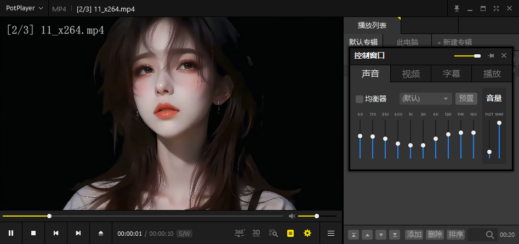Search the playlist with magnifier icon
This screenshot has height=244, width=519.
490,235
